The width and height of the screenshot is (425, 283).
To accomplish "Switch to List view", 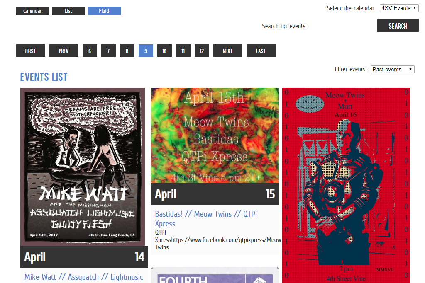I will coord(68,11).
